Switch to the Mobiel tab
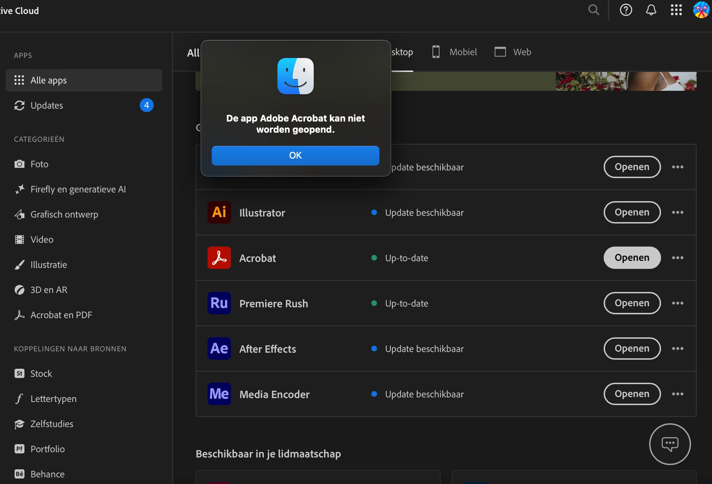 (x=455, y=52)
